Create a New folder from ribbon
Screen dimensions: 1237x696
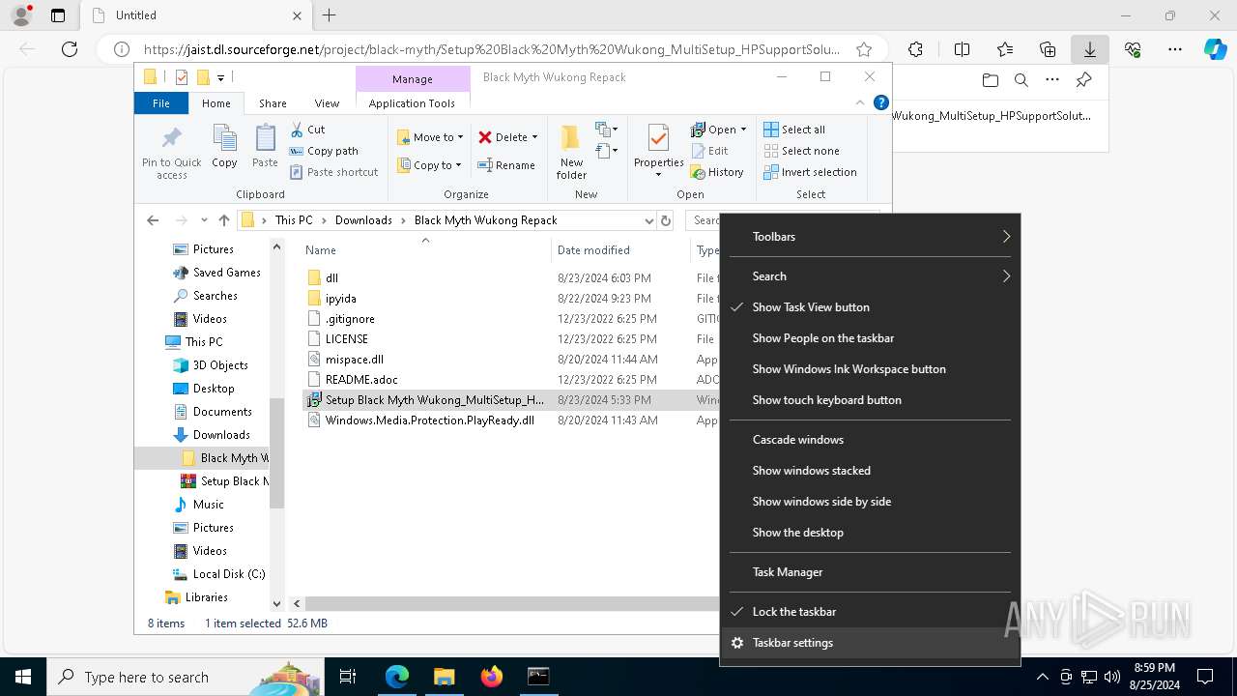point(571,152)
